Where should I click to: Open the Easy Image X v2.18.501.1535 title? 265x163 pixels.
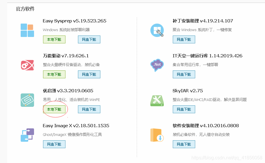(x=76, y=126)
